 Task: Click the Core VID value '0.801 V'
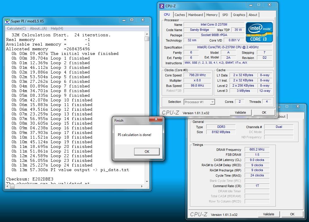click(234, 40)
